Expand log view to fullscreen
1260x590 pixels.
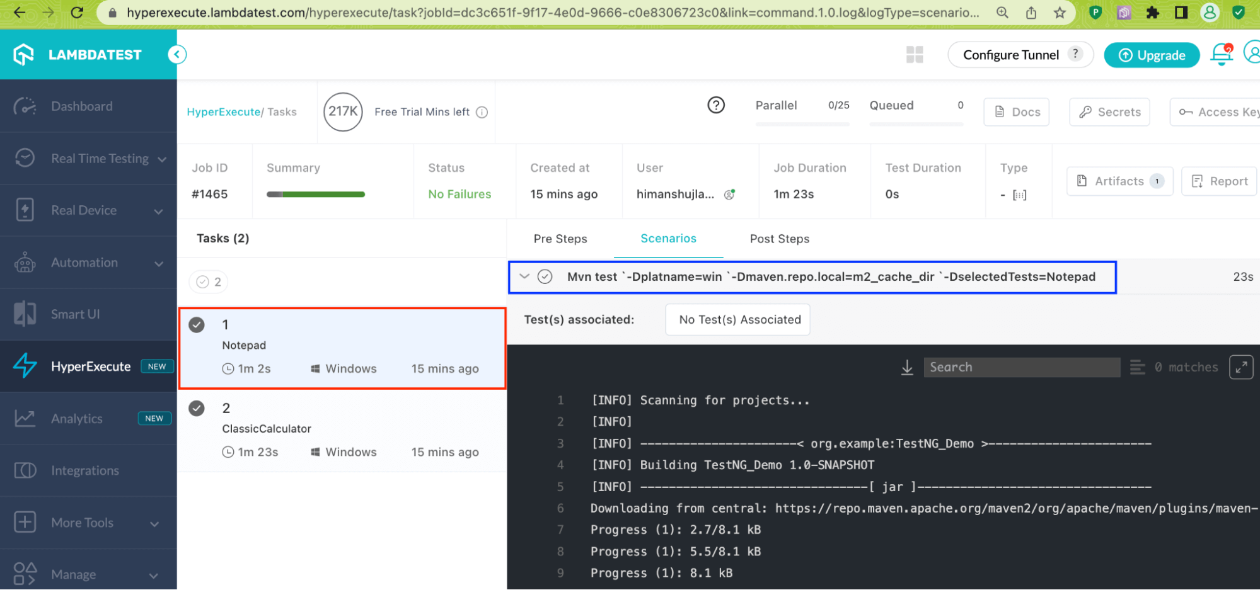(1240, 367)
